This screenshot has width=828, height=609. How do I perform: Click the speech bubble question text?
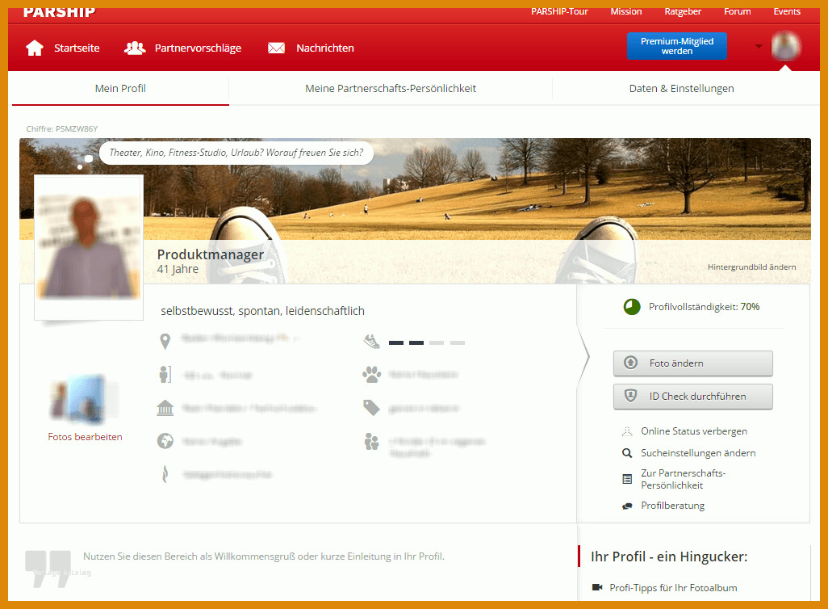(236, 153)
